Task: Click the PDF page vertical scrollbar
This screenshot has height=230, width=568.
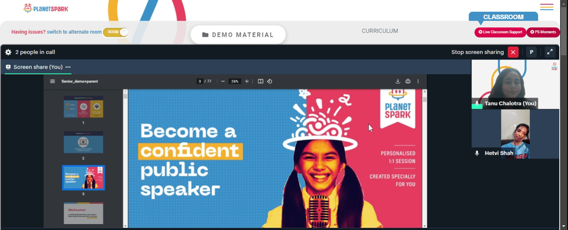Action: point(424,99)
